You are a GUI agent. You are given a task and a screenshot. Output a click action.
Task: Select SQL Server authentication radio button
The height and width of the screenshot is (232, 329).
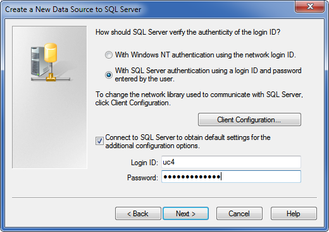(109, 75)
